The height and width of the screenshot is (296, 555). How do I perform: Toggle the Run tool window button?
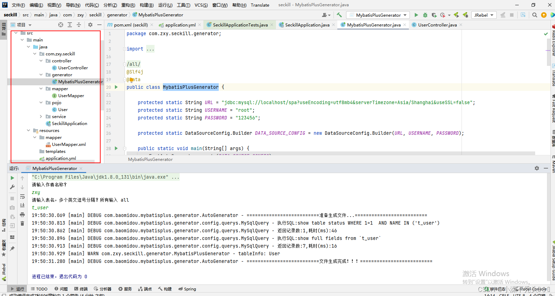pyautogui.click(x=17, y=289)
